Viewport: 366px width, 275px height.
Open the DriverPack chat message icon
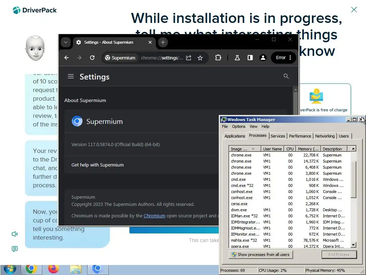tap(14, 249)
